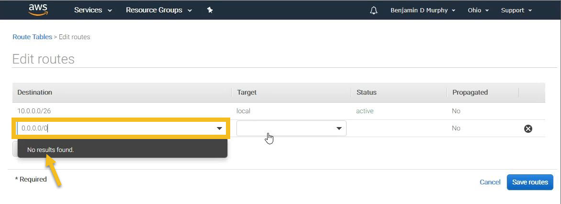
Task: Click the Save routes button
Action: point(530,182)
